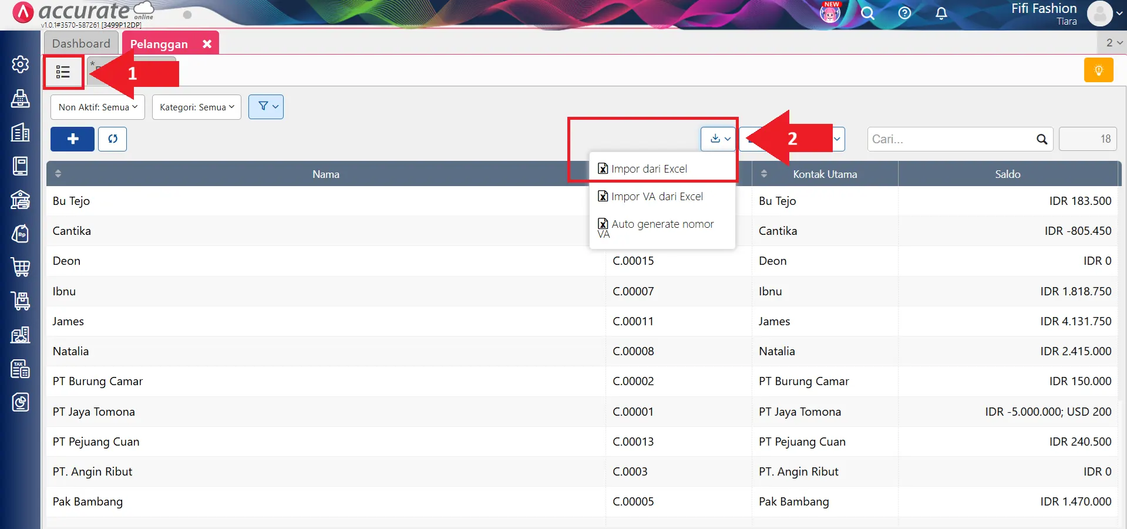Open the shopping cart module in the sidebar
The width and height of the screenshot is (1127, 529).
(21, 267)
